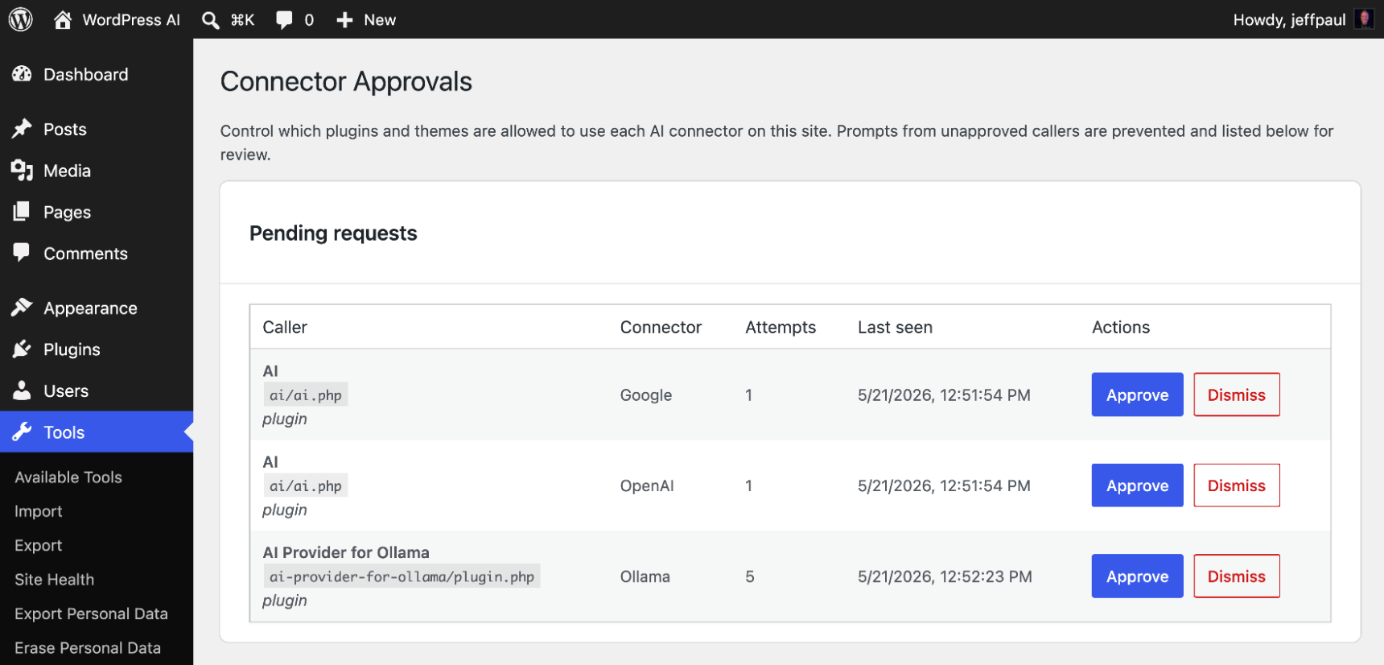Open the search magnifier in admin bar
Screen dimensions: 1384x665
[x=211, y=20]
